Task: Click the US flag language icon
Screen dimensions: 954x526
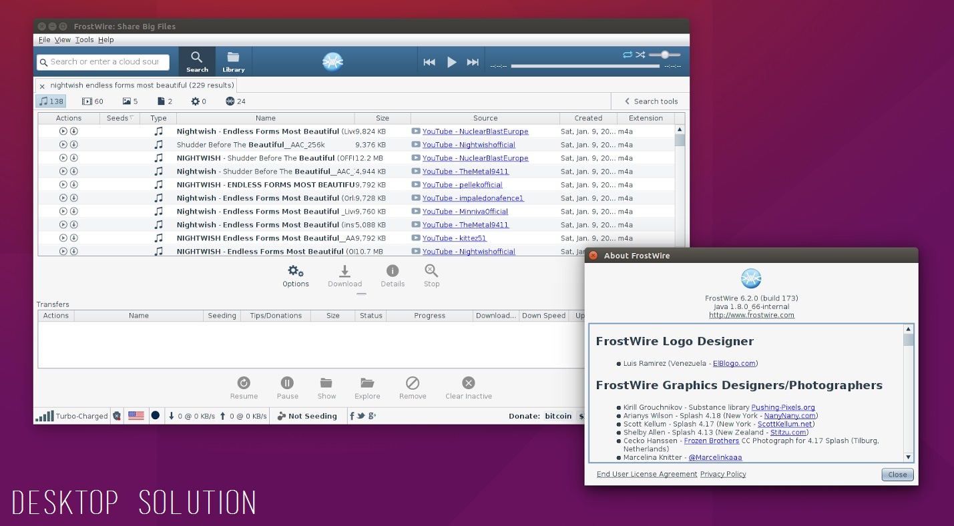Action: click(x=136, y=416)
